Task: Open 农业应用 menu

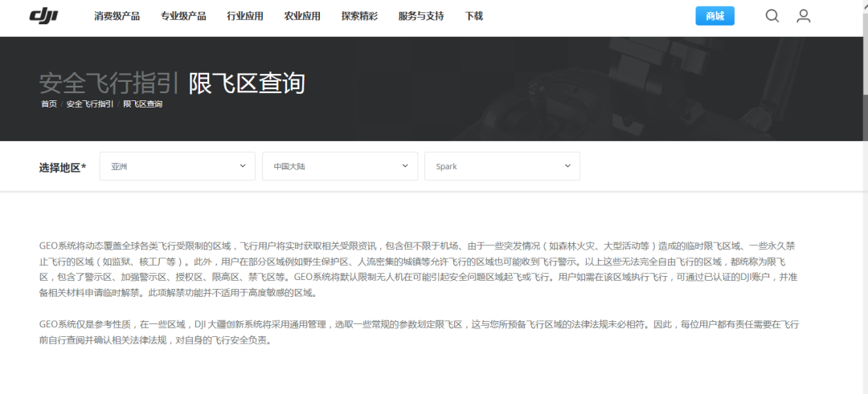Action: [x=302, y=17]
